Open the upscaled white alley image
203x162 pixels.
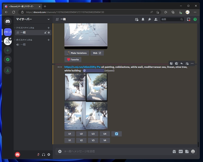[x=86, y=36]
